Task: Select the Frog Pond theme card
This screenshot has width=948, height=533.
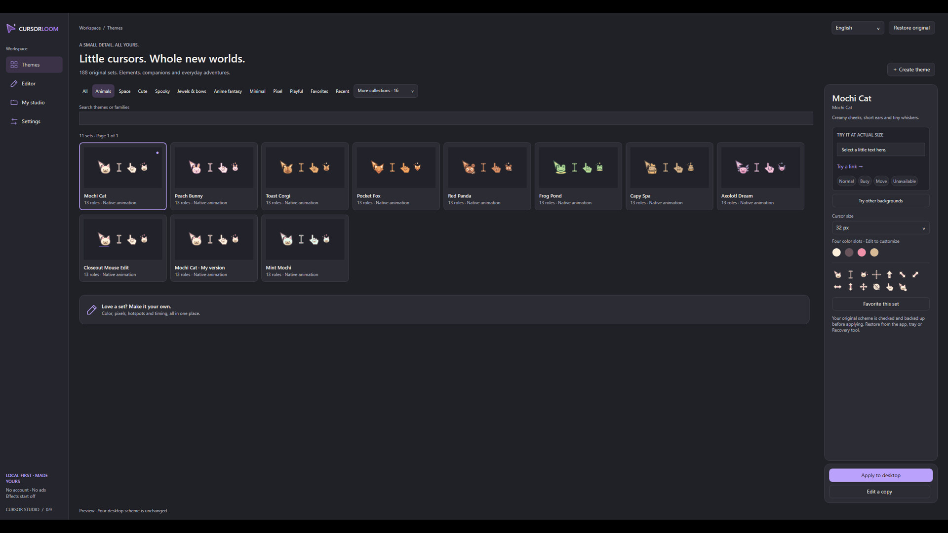Action: [x=578, y=176]
